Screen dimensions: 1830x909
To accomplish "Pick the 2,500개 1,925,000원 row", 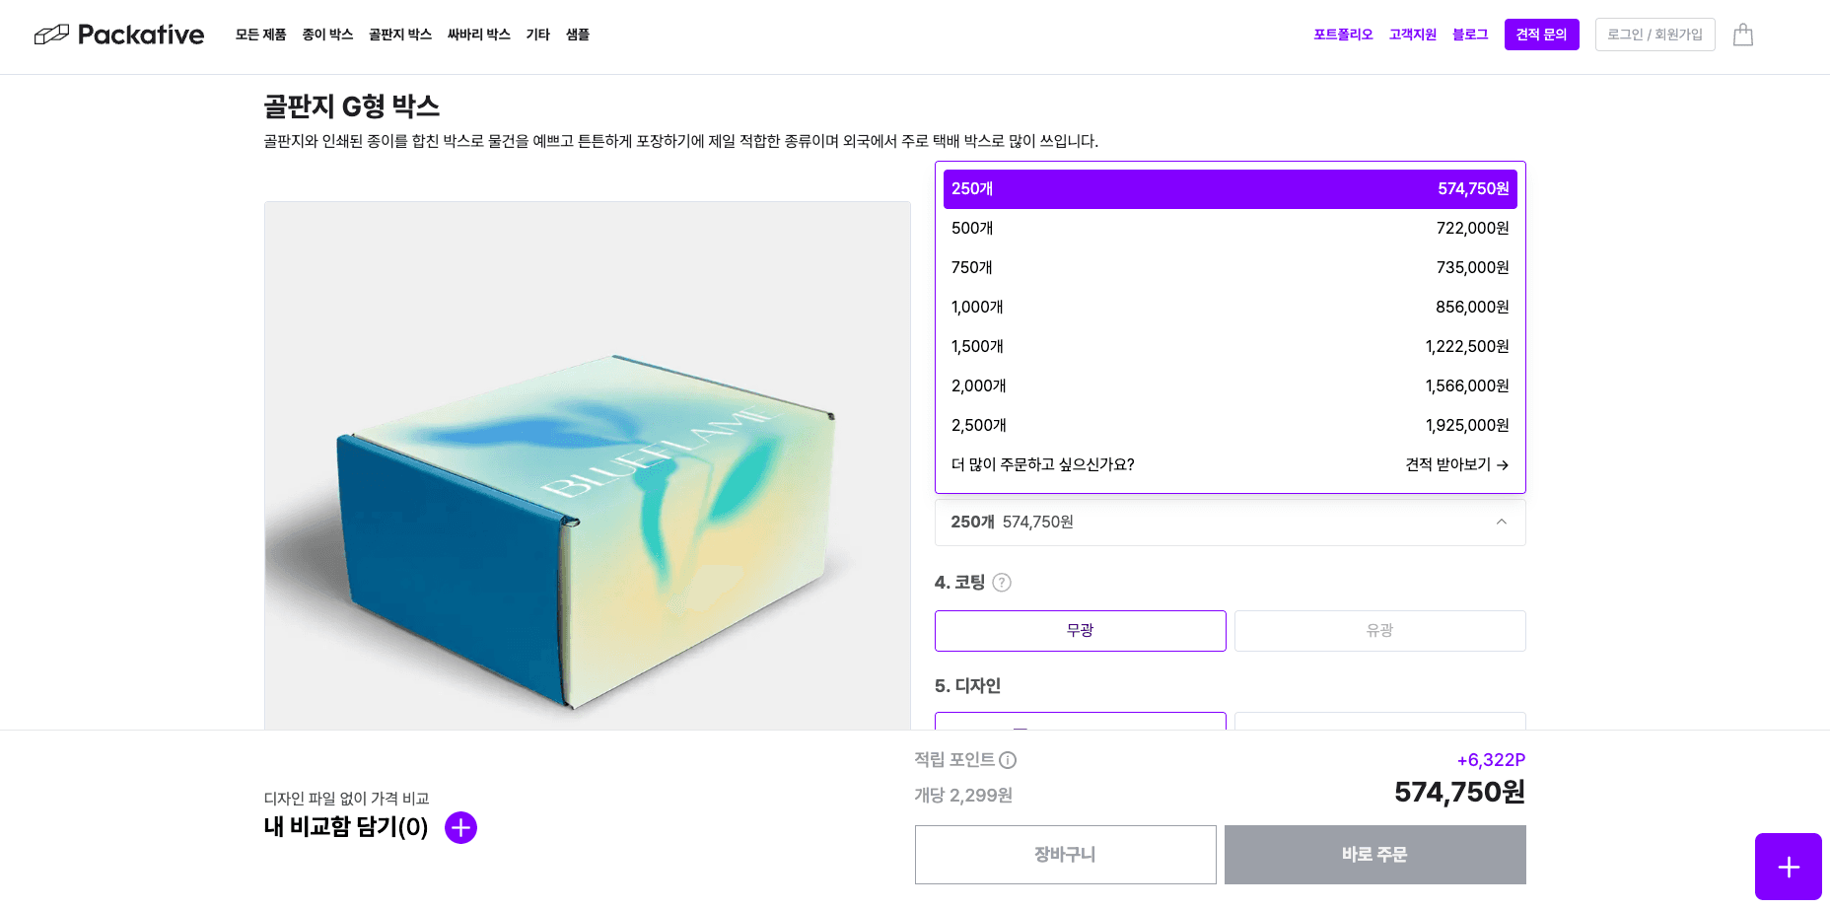I will (1231, 426).
